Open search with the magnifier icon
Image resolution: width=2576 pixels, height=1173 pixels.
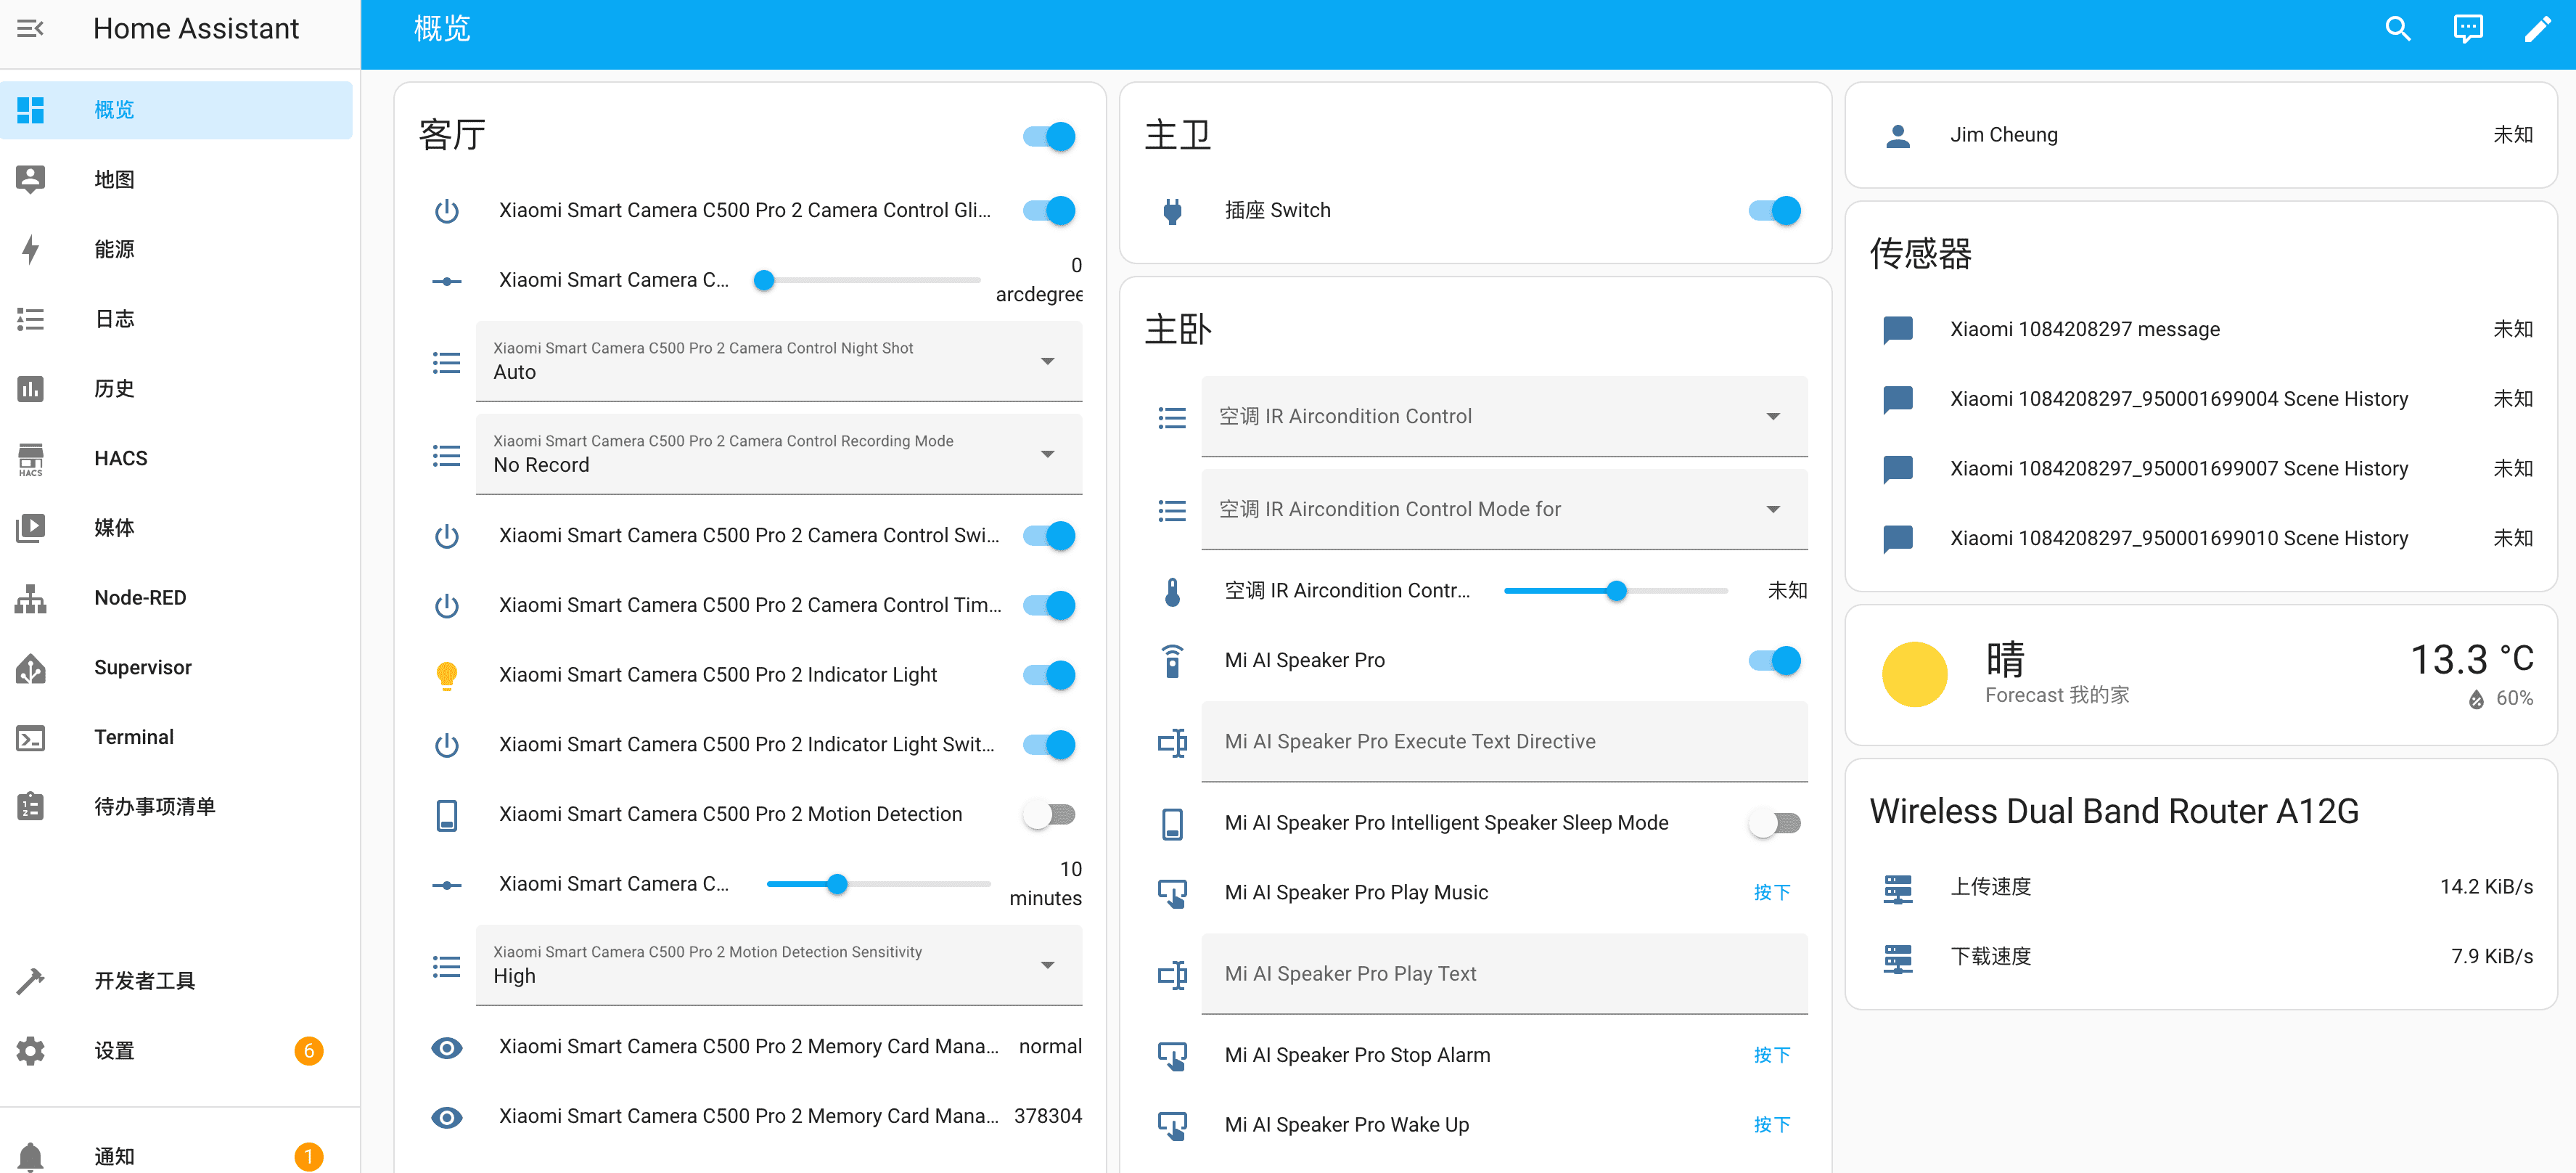tap(2398, 29)
